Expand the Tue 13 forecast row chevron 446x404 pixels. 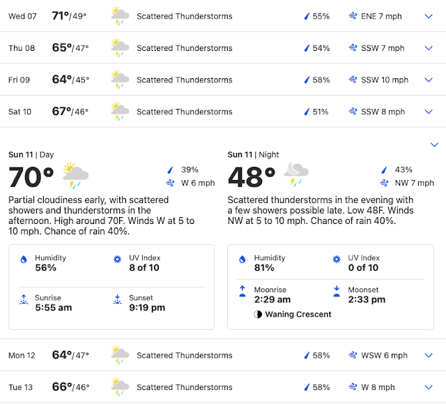429,387
